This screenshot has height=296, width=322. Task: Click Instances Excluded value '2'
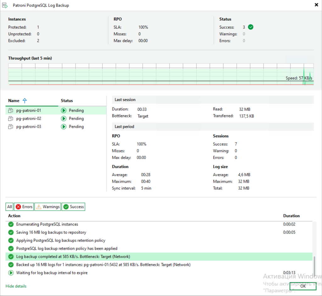coord(38,41)
